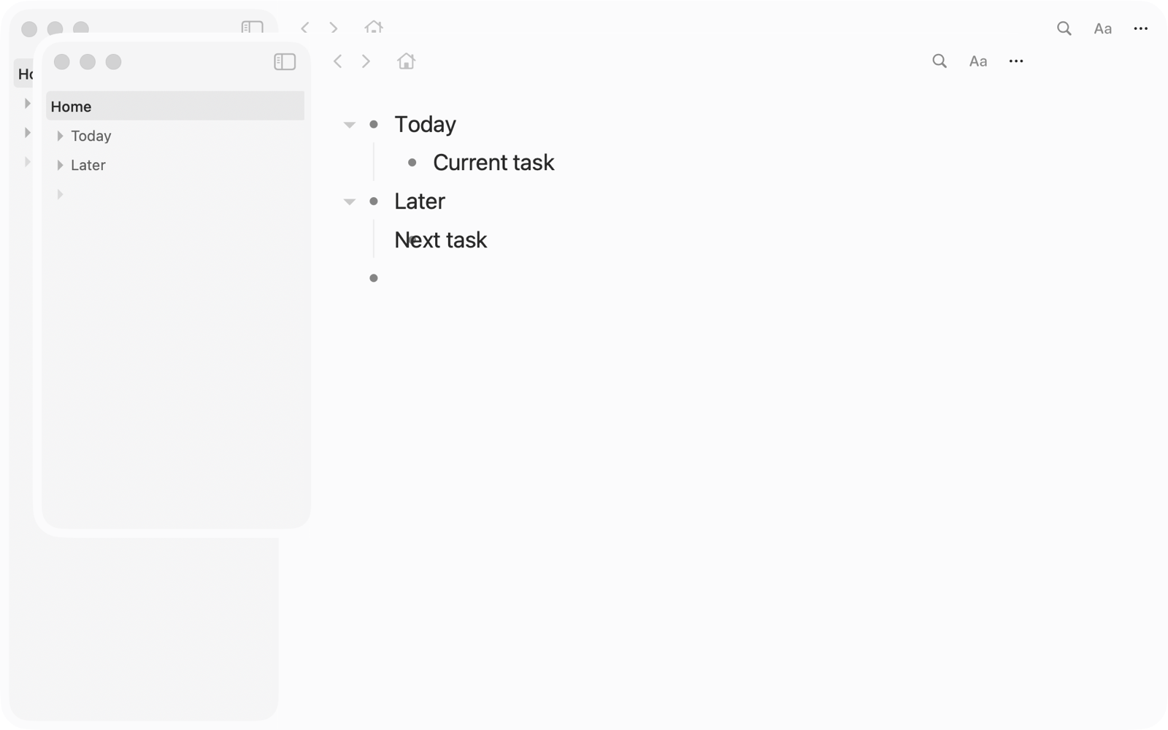The image size is (1168, 730).
Task: Click the Later heading text
Action: click(420, 201)
